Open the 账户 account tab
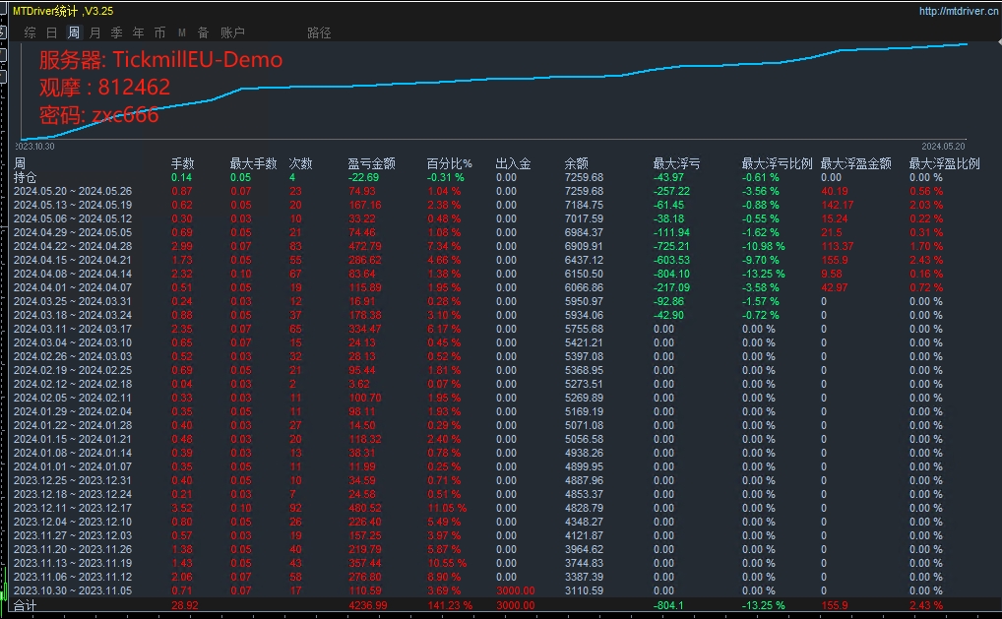 pyautogui.click(x=232, y=32)
